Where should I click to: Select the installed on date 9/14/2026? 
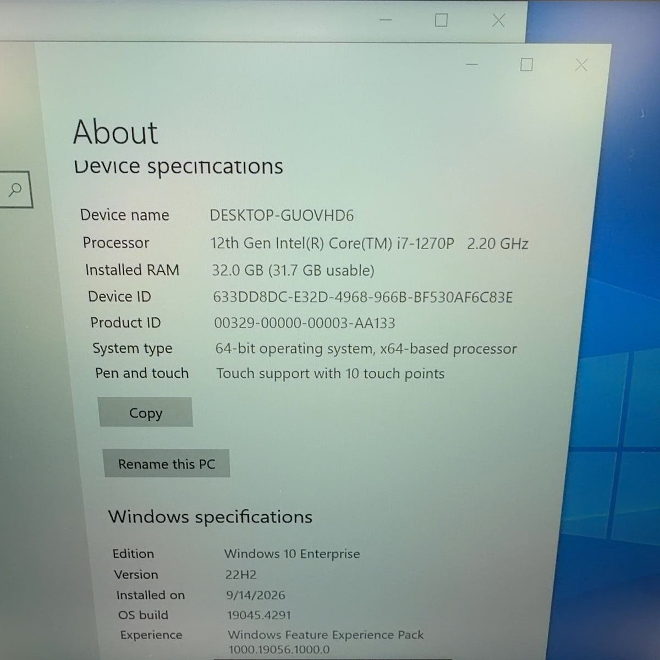click(x=256, y=595)
